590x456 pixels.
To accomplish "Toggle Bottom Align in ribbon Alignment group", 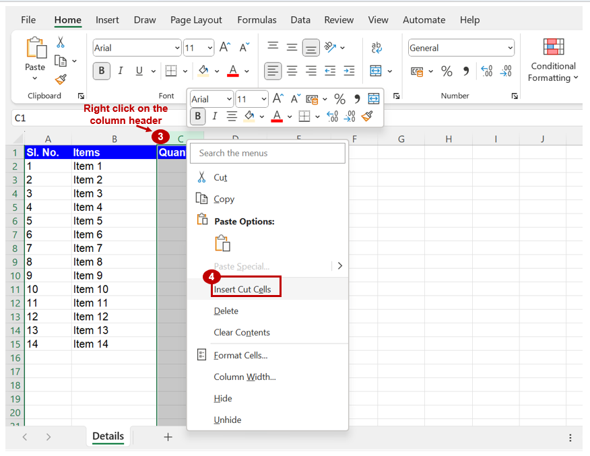I will point(310,48).
